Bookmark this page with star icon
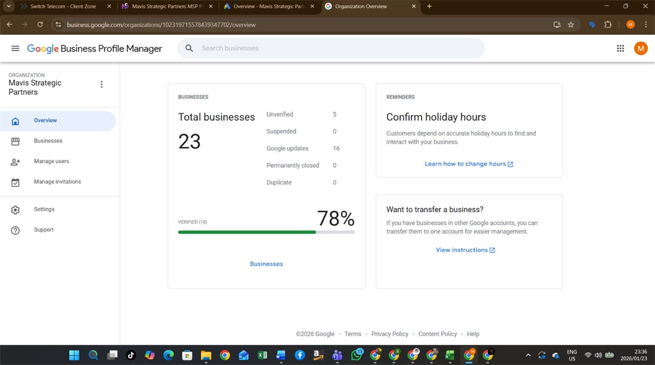This screenshot has height=365, width=655. (571, 24)
